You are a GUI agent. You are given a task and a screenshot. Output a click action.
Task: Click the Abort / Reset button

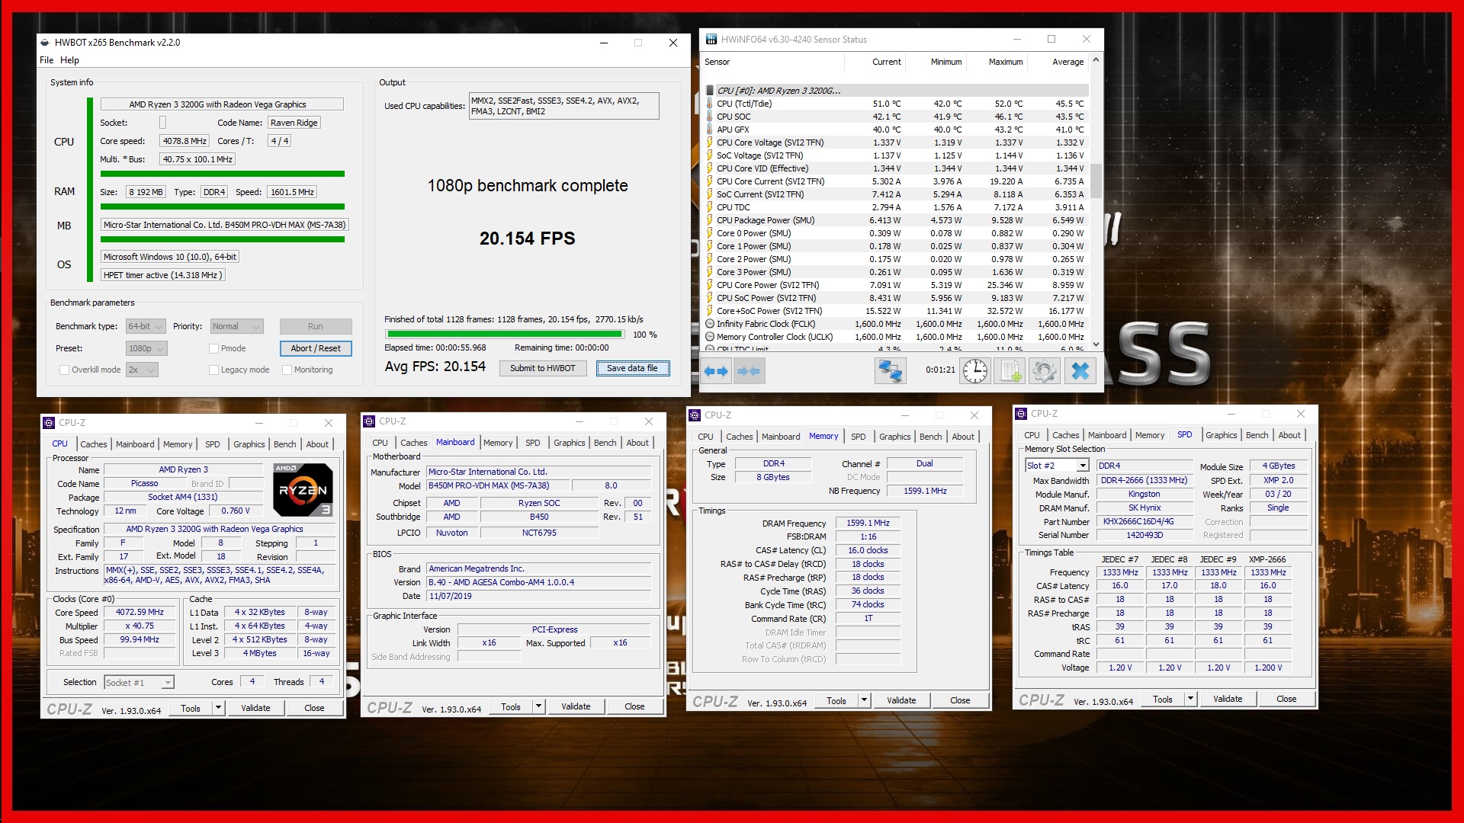click(x=316, y=349)
